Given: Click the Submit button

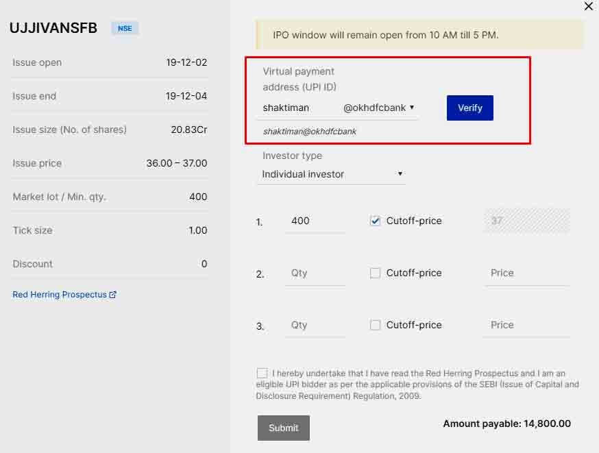Looking at the screenshot, I should [x=284, y=428].
